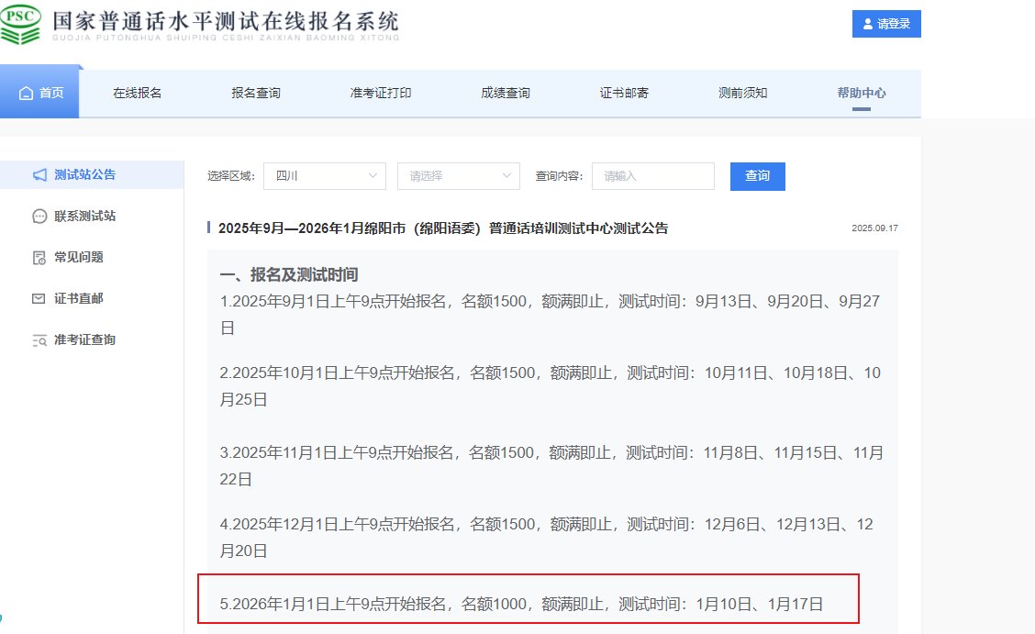Click the user icon in the 请登录 button

[x=868, y=24]
